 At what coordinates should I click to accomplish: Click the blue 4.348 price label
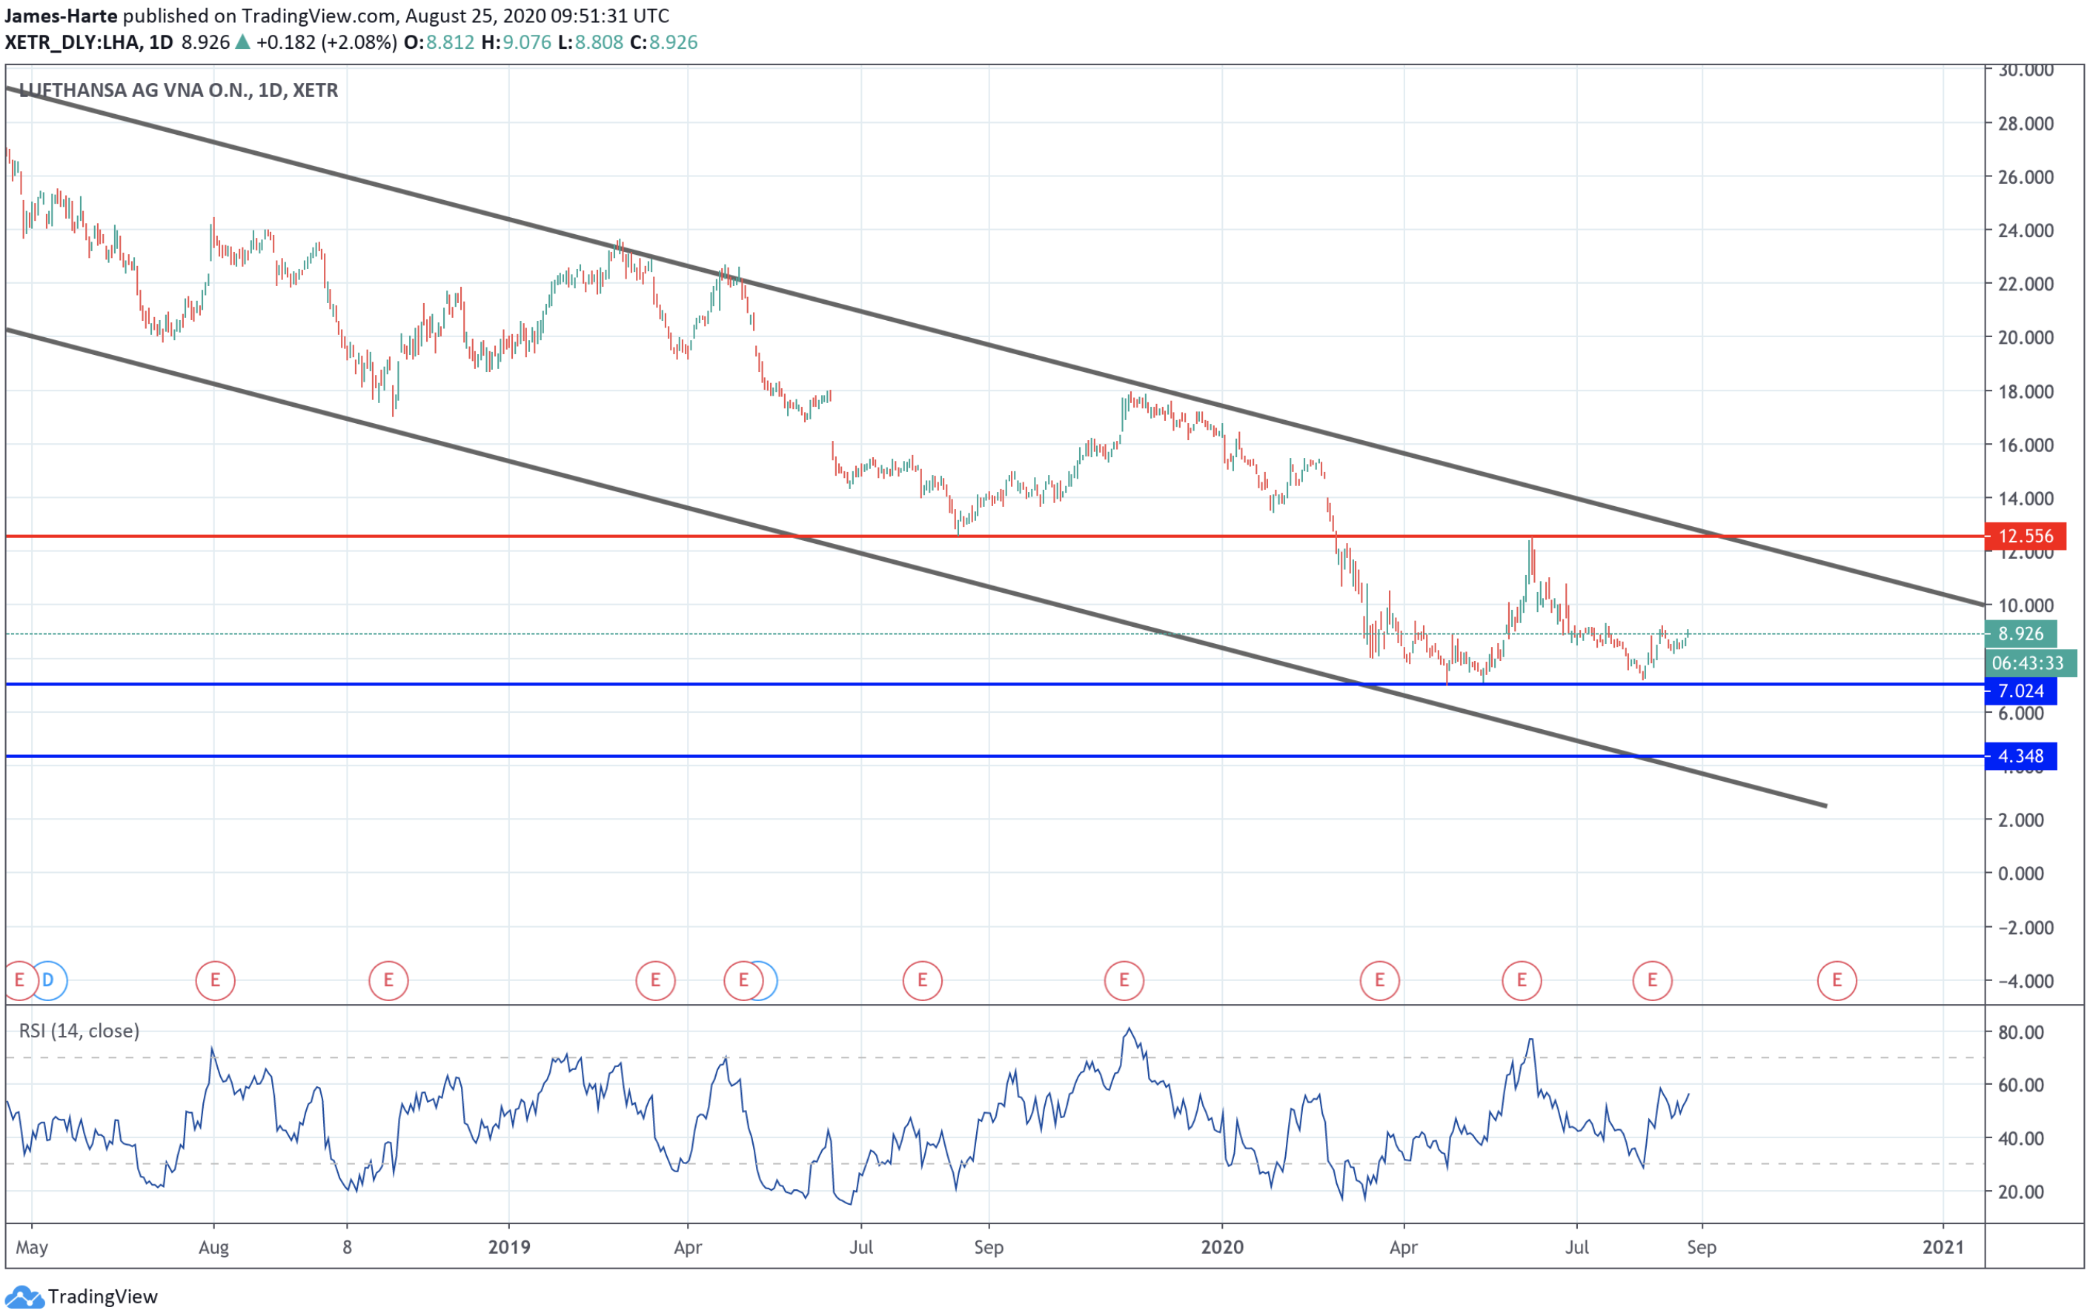[x=2020, y=757]
